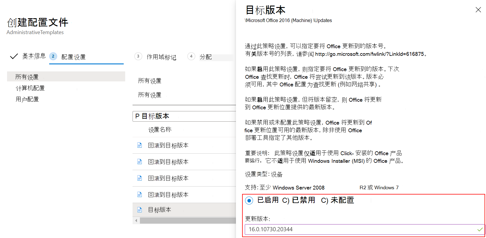Open the 目标版本 setting row
486x238 pixels.
[184, 210]
